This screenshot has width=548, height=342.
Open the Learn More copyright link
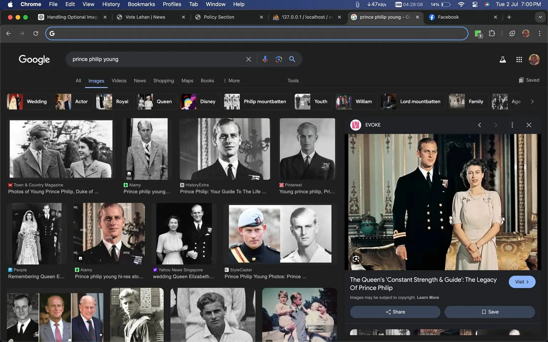[428, 297]
